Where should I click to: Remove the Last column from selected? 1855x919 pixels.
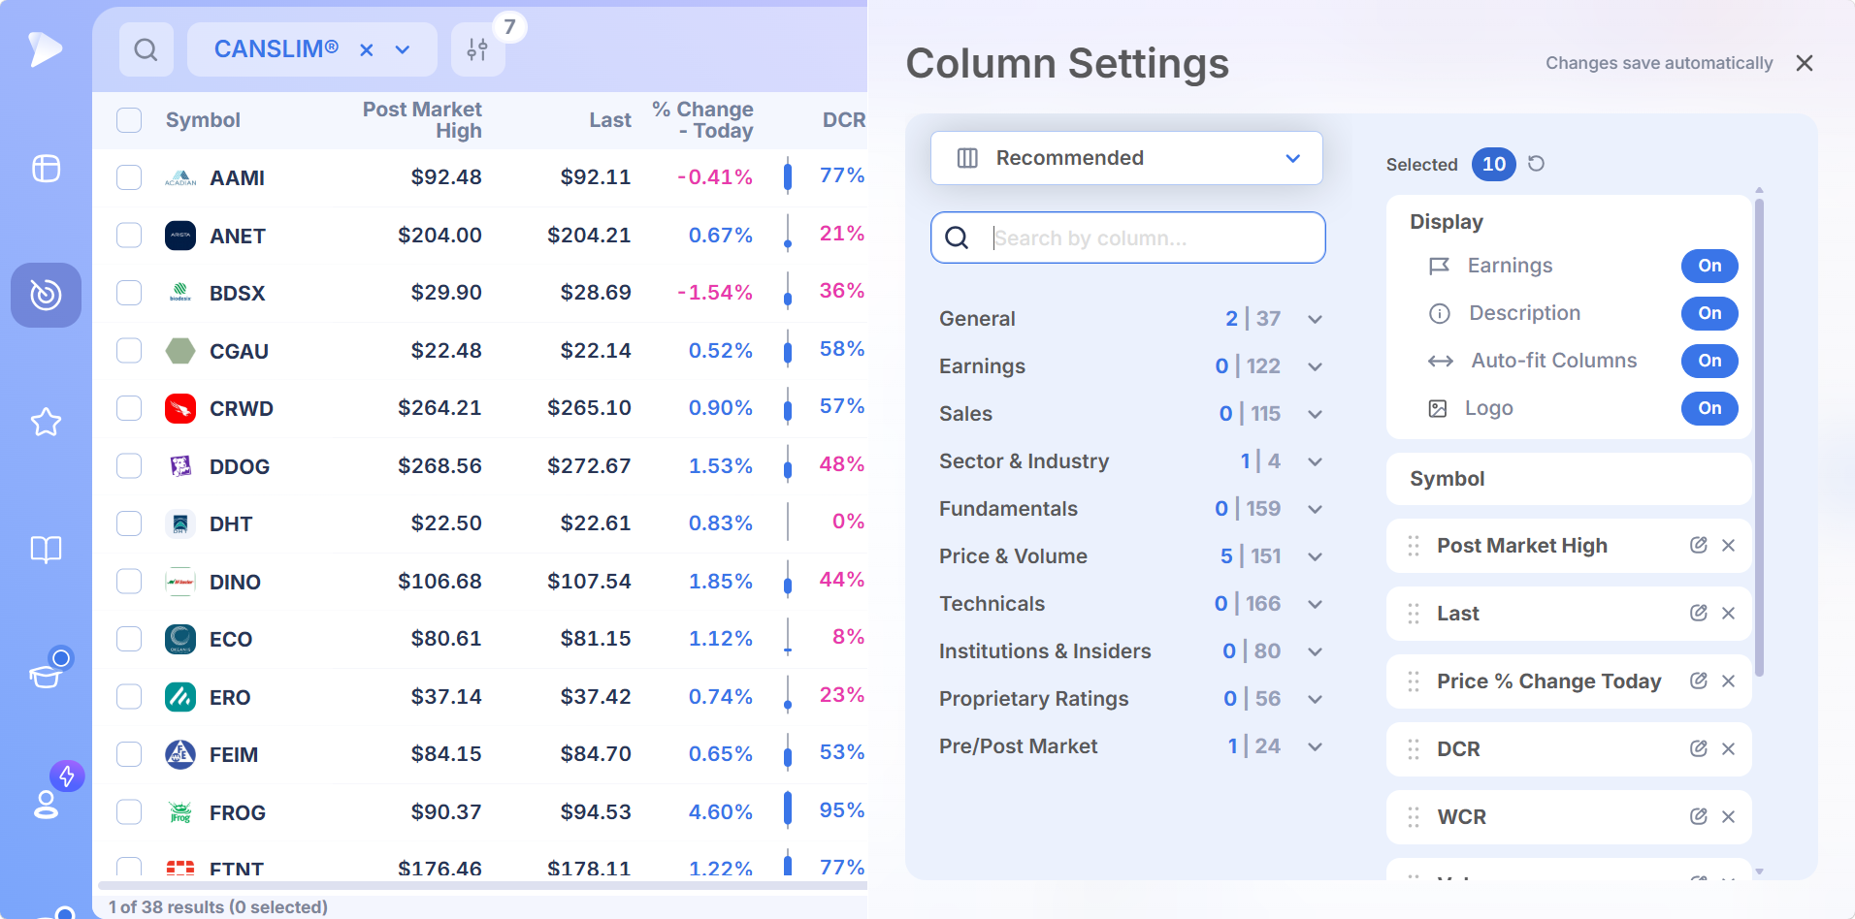tap(1728, 614)
